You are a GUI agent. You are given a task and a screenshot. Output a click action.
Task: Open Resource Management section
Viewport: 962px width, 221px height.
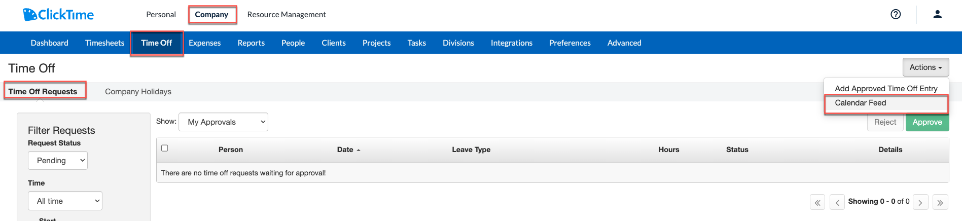(287, 15)
